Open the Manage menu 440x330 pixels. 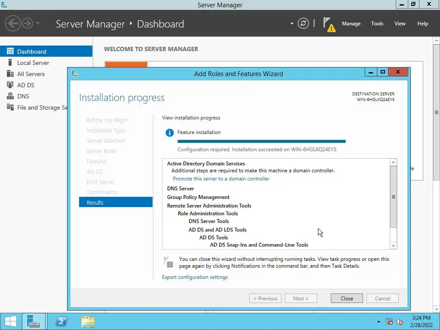coord(351,24)
